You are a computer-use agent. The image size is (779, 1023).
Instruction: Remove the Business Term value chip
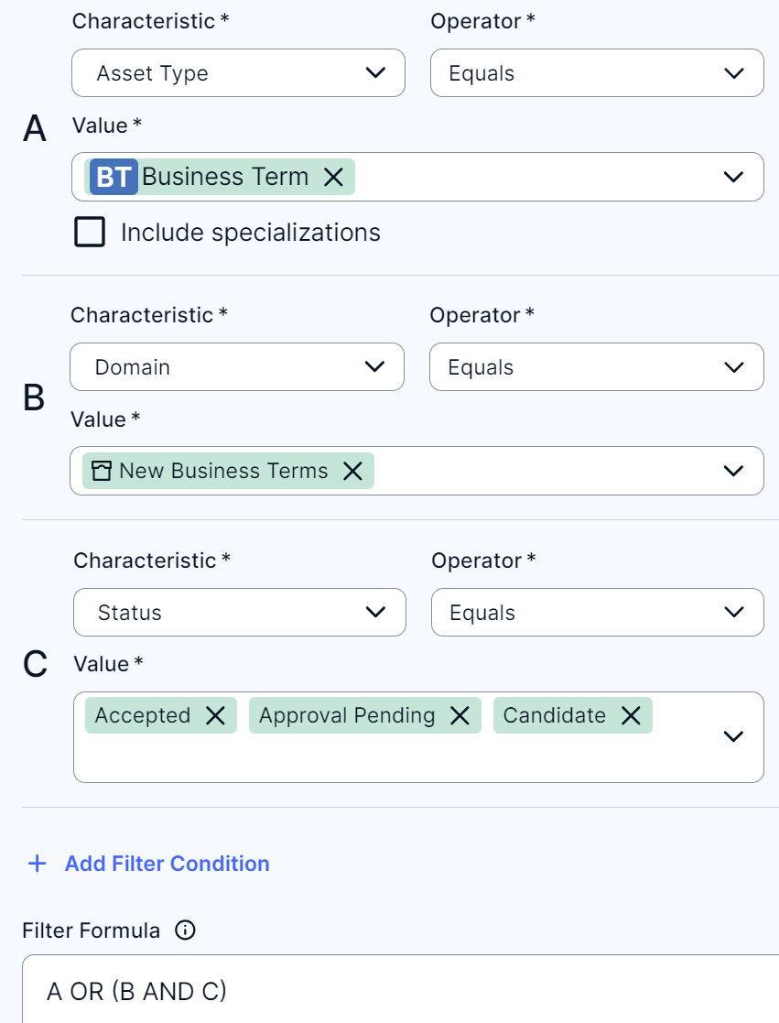(x=334, y=177)
